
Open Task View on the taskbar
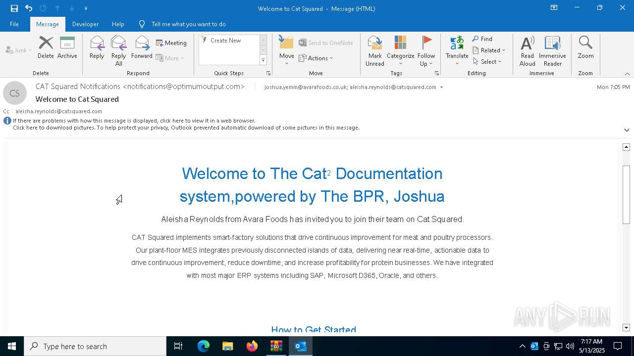pos(178,346)
